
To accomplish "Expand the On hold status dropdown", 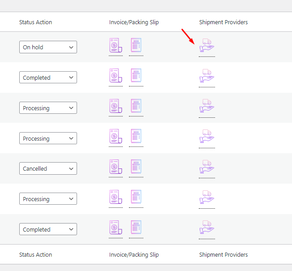I will click(48, 47).
